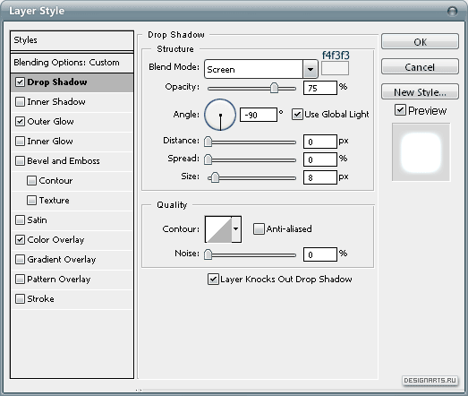This screenshot has width=468, height=396.
Task: Tick the Bevel and Emboss checkbox
Action: click(x=20, y=160)
